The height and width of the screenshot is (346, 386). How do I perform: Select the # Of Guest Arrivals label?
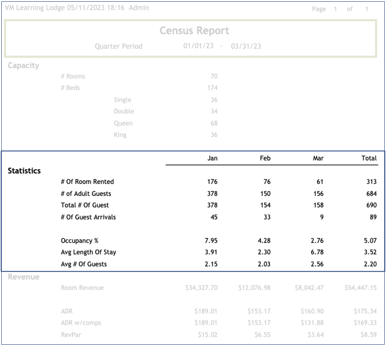click(x=88, y=217)
